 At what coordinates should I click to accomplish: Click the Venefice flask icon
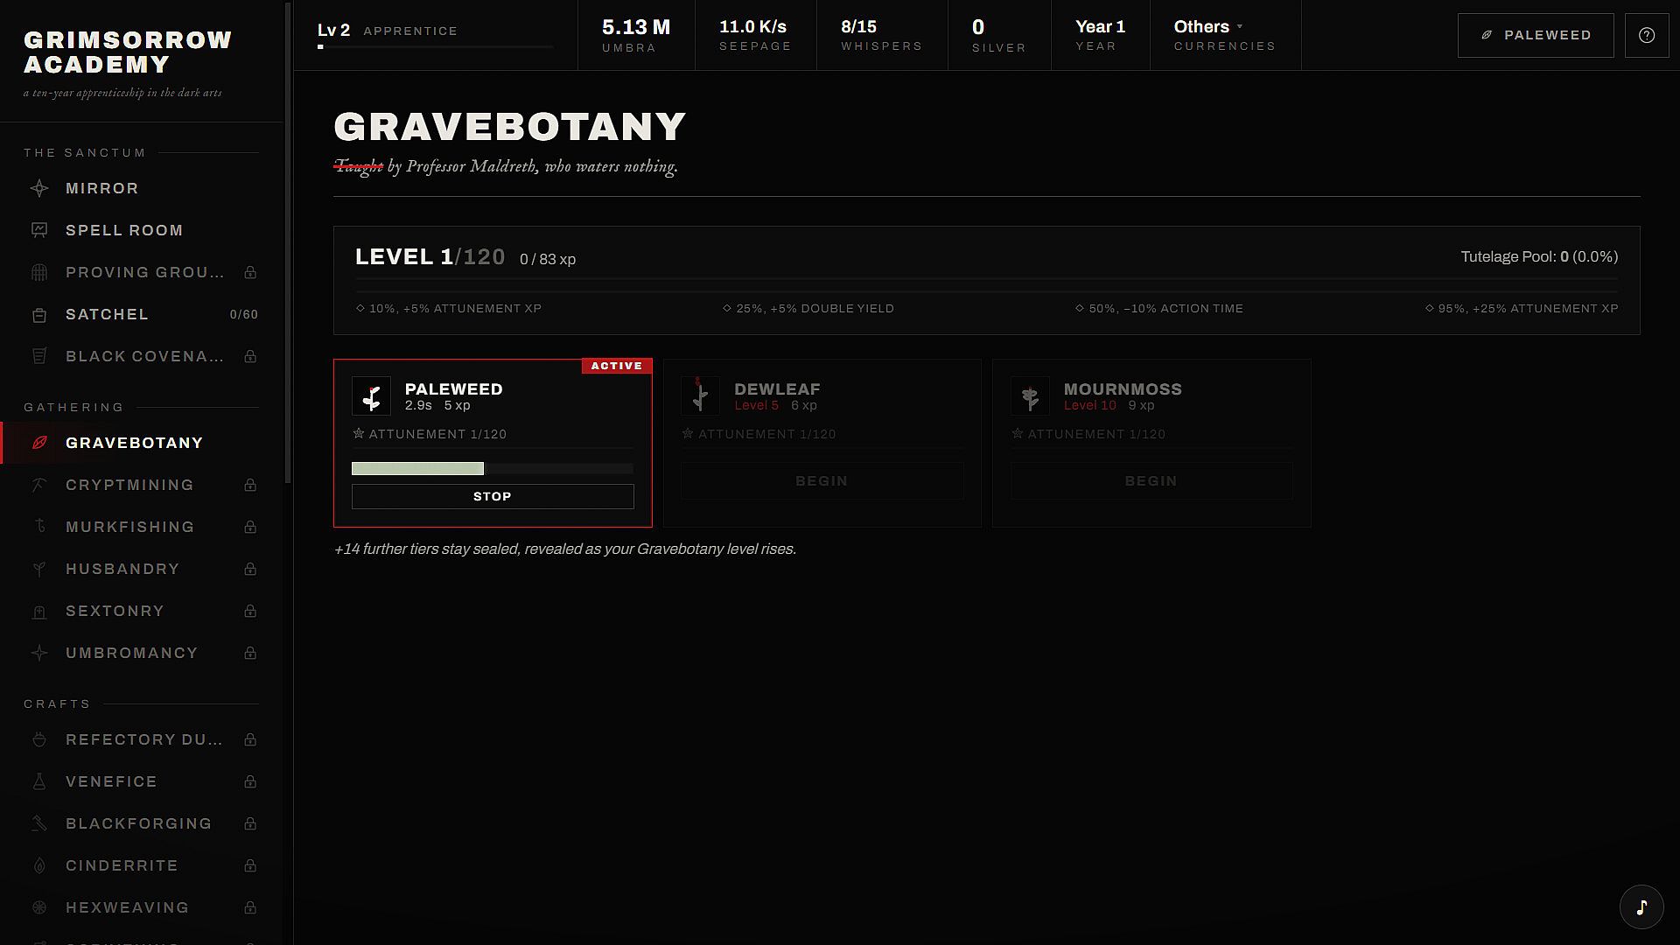click(x=39, y=781)
